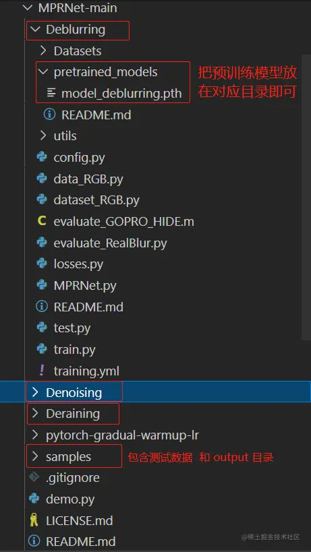The image size is (311, 552).
Task: Open MPRNet.py file
Action: (x=85, y=286)
